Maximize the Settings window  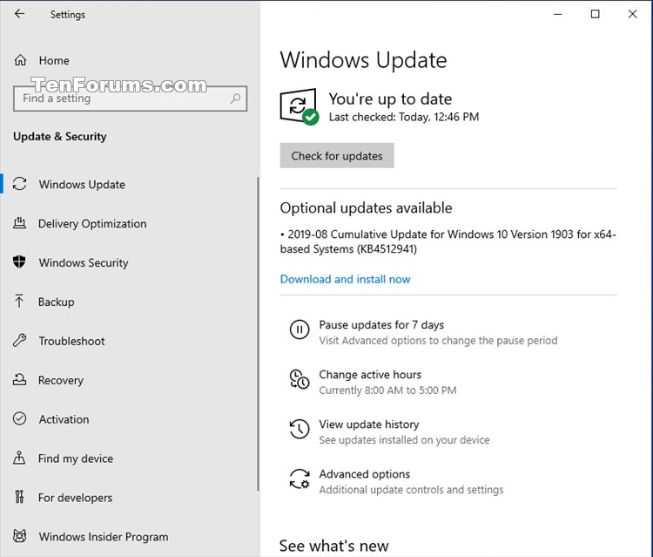pos(596,14)
